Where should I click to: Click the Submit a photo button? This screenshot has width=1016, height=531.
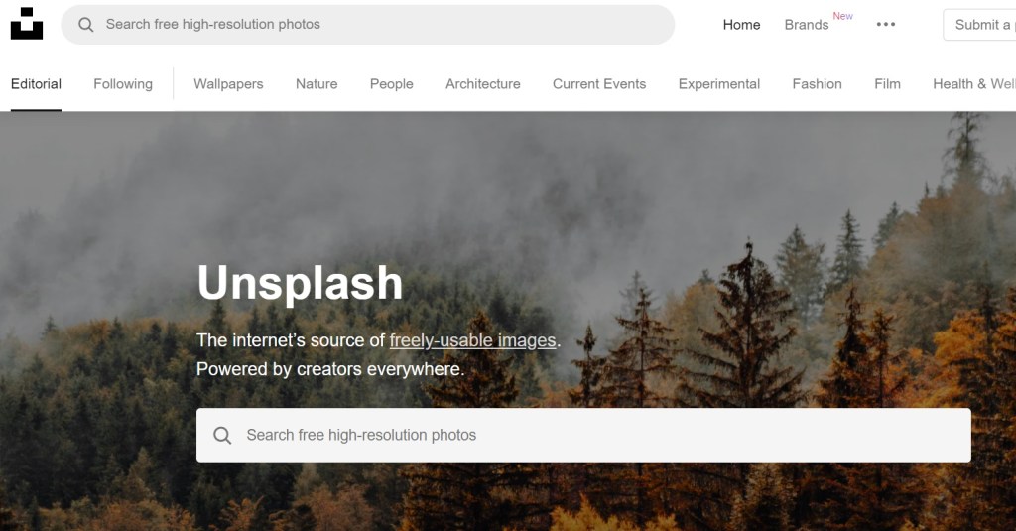pos(979,25)
